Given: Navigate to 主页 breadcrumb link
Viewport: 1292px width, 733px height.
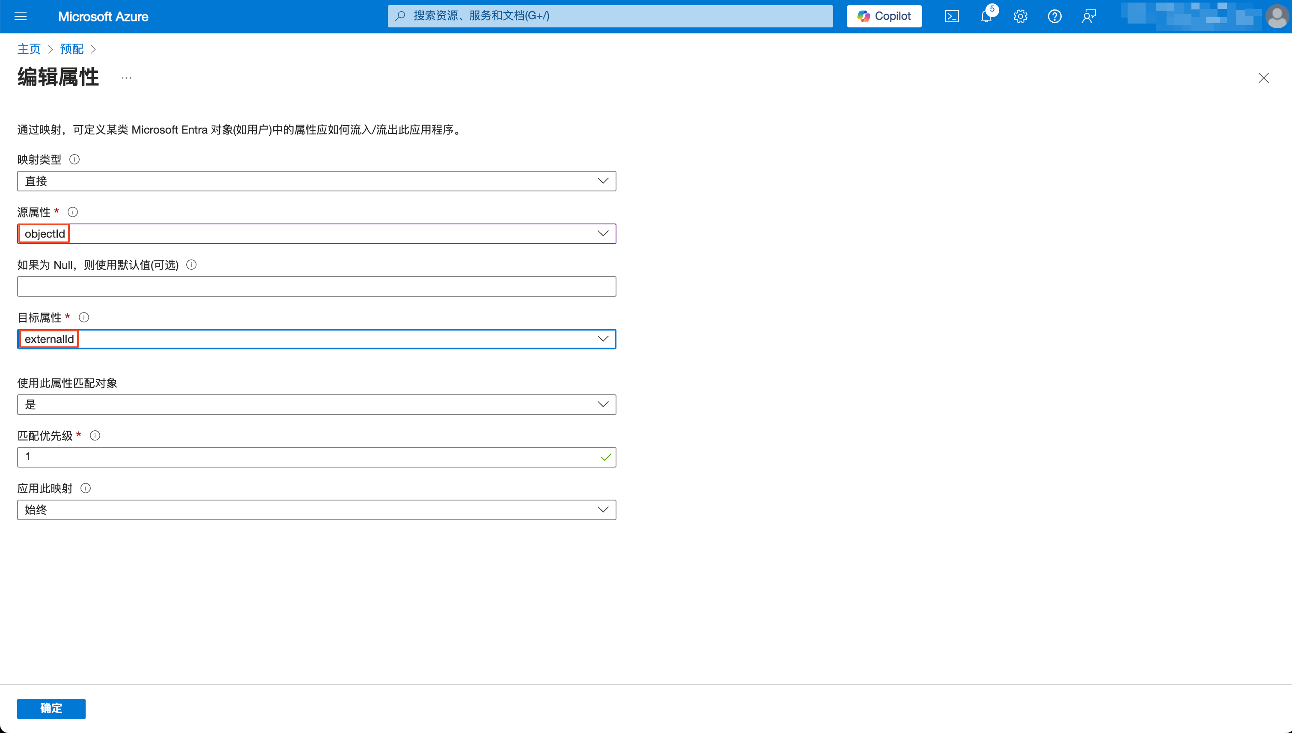Looking at the screenshot, I should point(28,49).
